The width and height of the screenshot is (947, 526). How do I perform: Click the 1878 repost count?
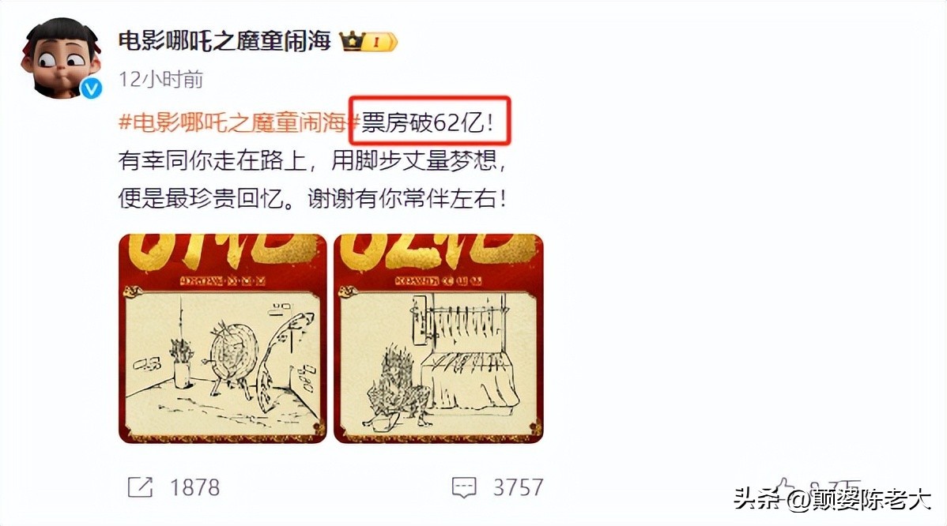tap(194, 487)
